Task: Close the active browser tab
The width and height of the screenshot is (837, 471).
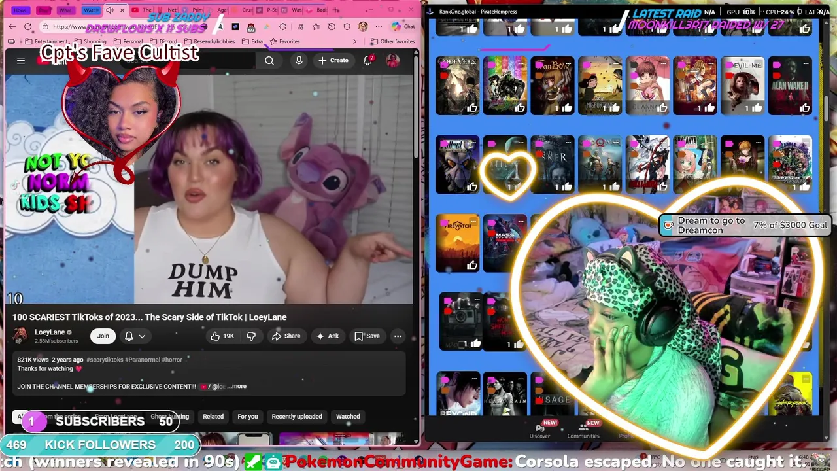Action: tap(122, 10)
